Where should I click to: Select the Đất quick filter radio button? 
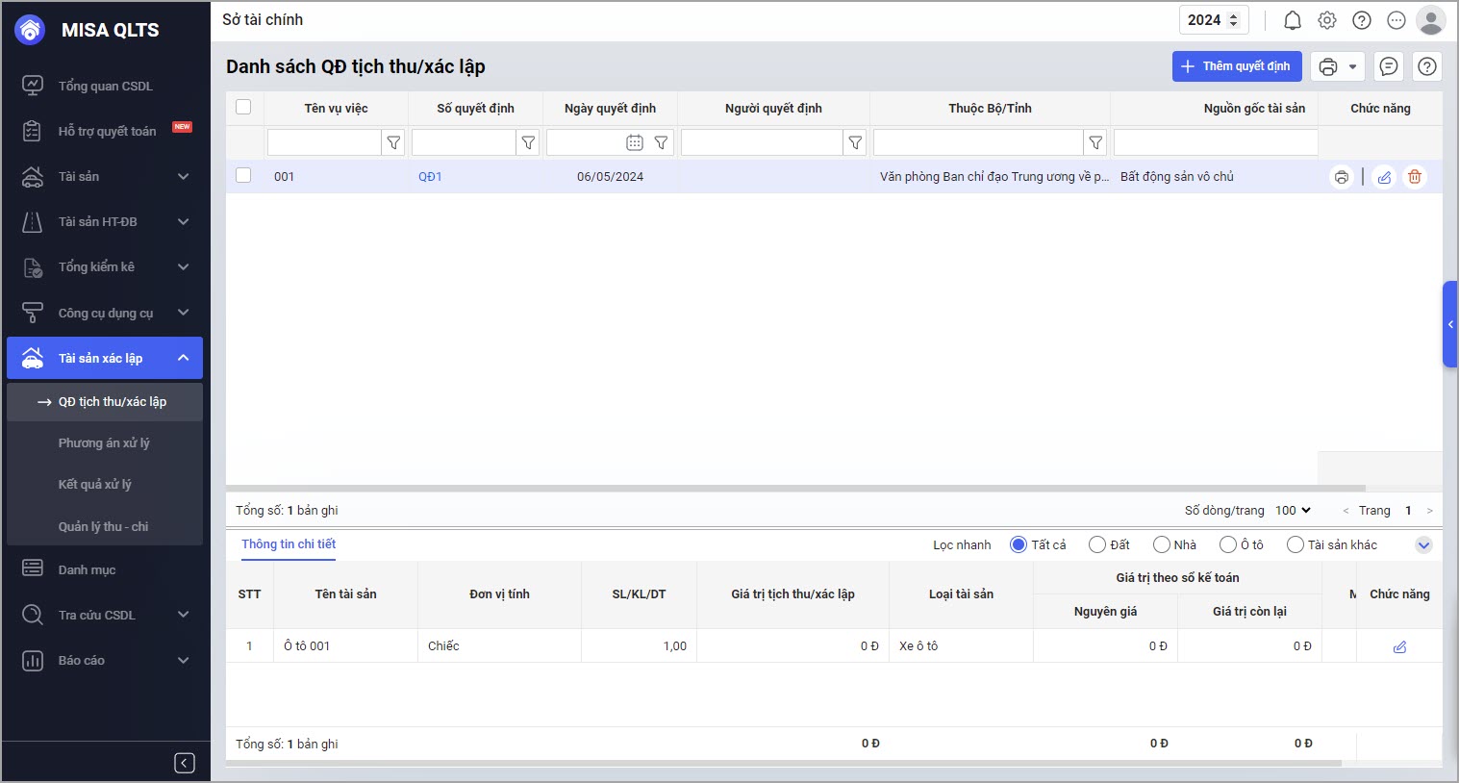tap(1097, 544)
